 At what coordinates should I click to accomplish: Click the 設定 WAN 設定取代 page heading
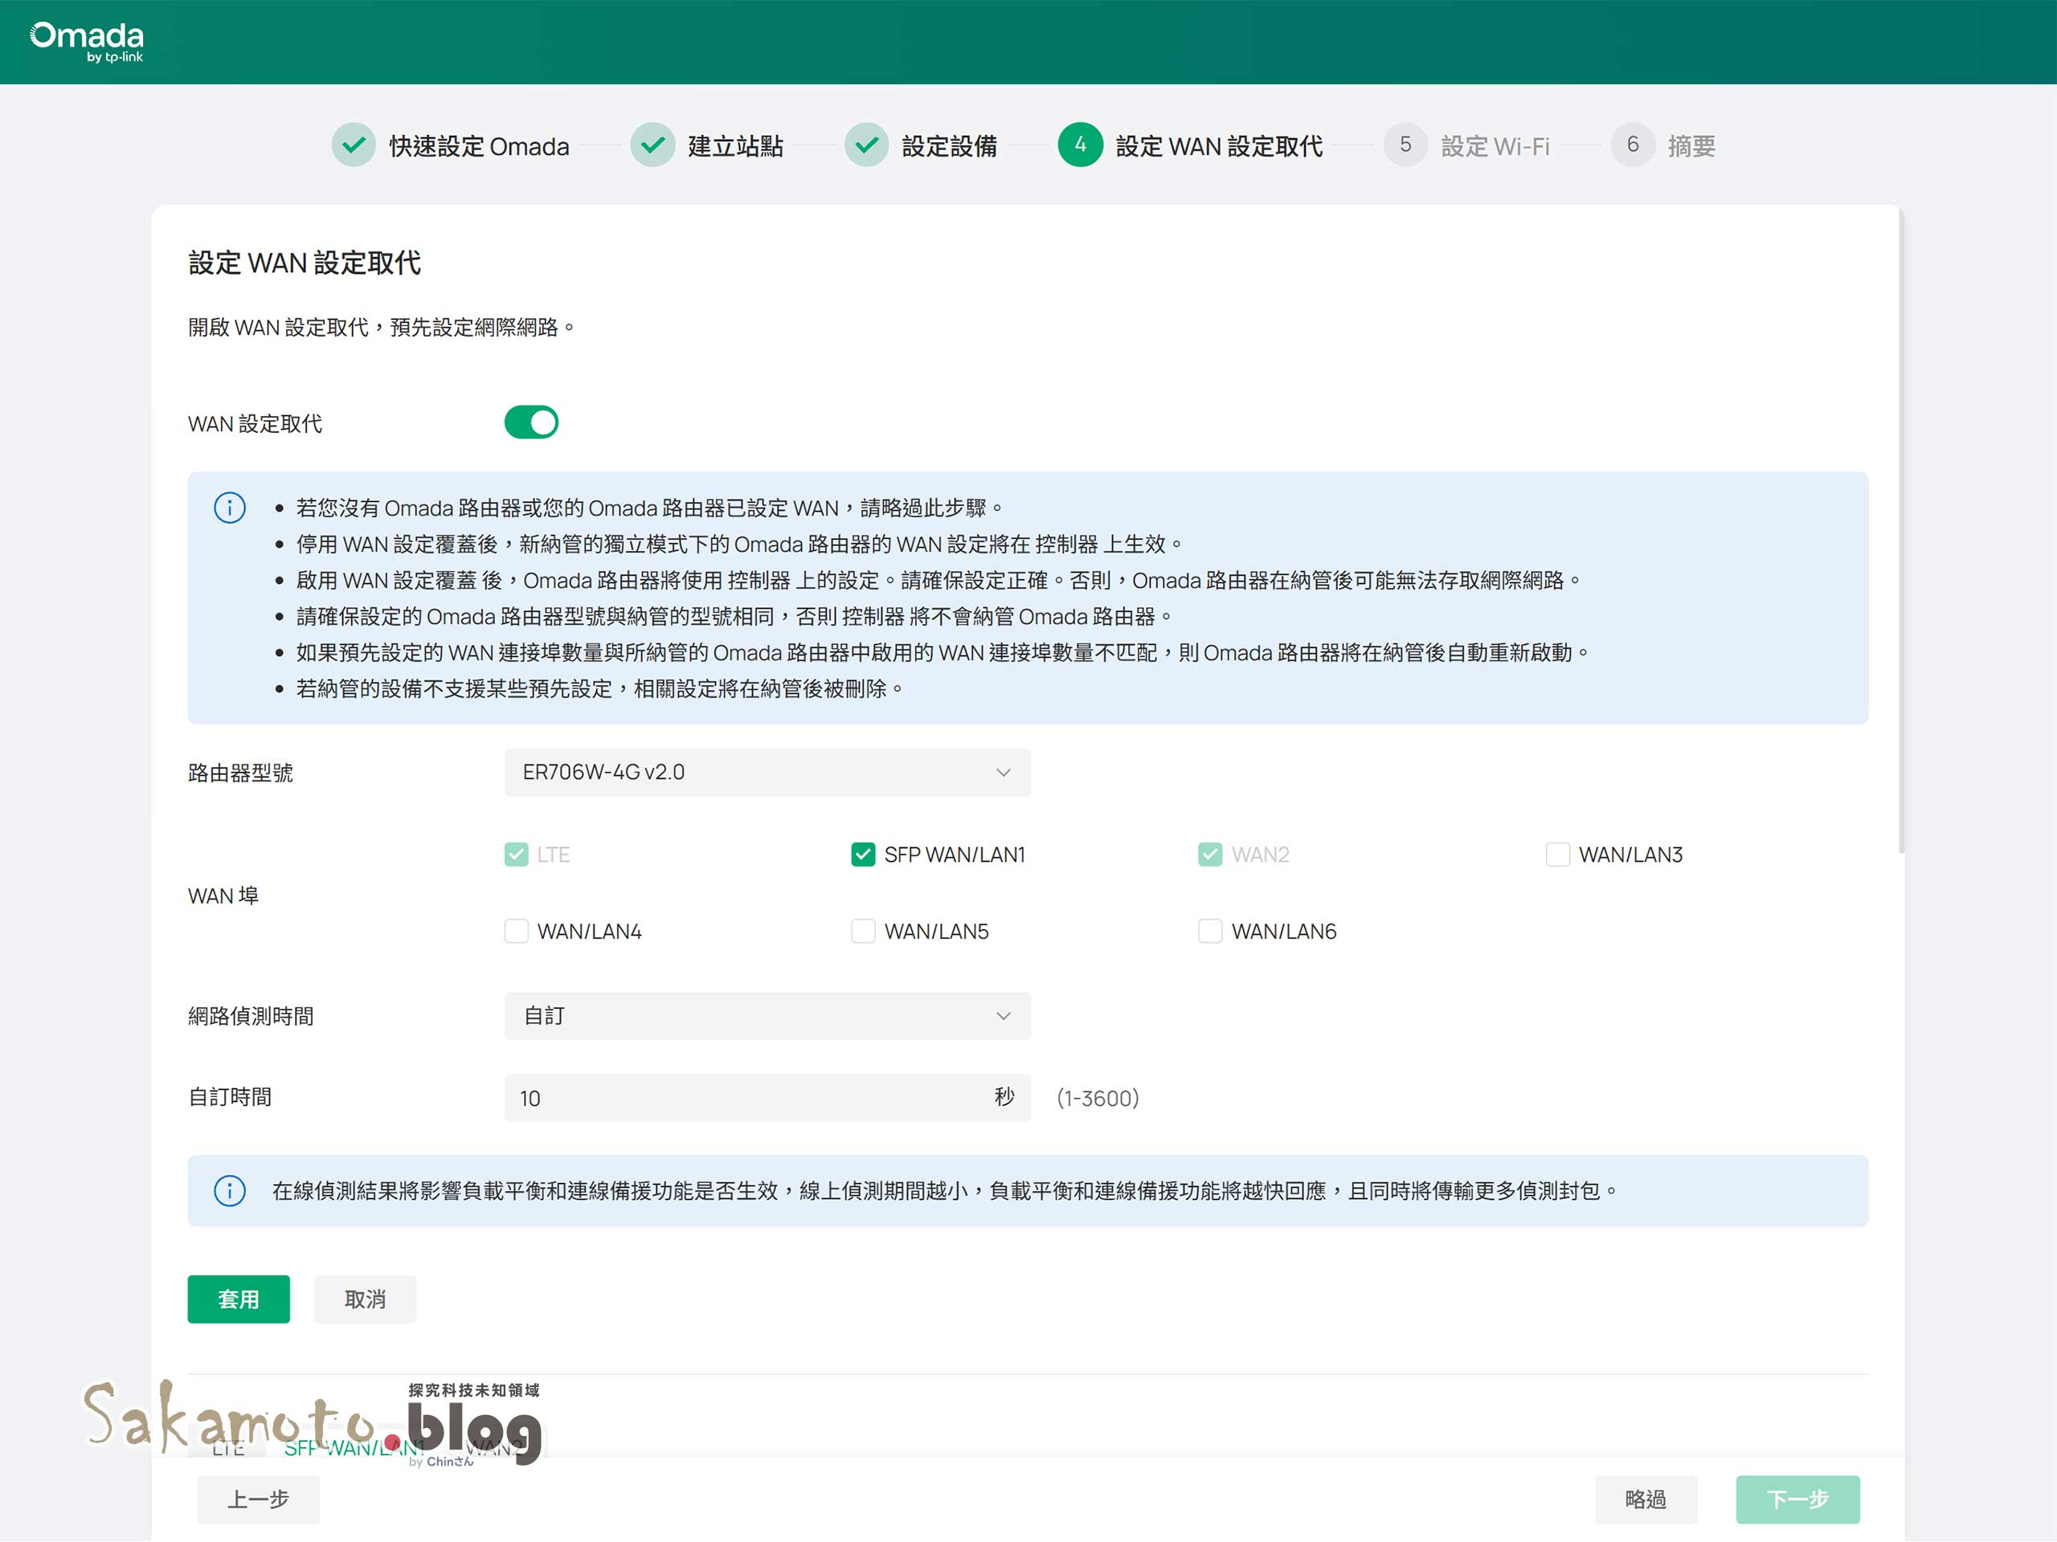305,263
